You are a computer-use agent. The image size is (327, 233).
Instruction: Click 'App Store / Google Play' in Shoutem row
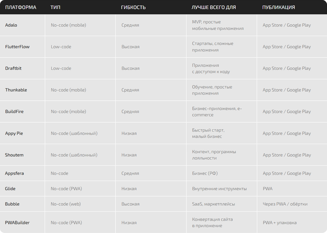point(287,155)
